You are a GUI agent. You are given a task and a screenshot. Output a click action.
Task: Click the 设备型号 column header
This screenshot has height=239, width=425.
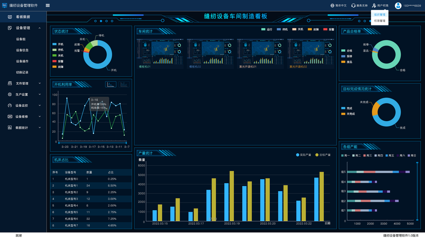(71, 172)
